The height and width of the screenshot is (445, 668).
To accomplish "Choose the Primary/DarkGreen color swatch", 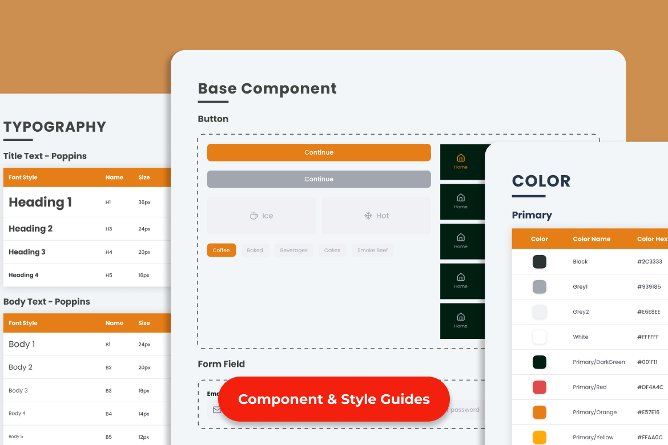I will (539, 362).
